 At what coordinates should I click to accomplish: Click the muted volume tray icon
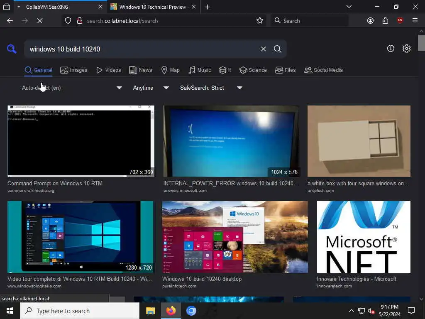point(371,311)
